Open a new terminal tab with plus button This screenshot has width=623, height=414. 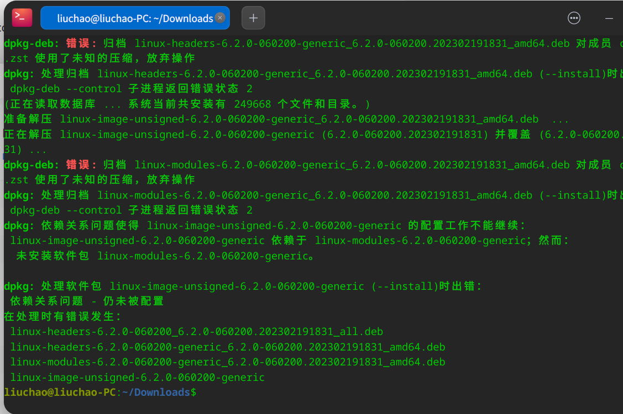(253, 18)
